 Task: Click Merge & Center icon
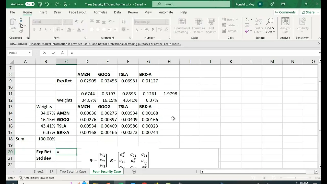click(124, 29)
